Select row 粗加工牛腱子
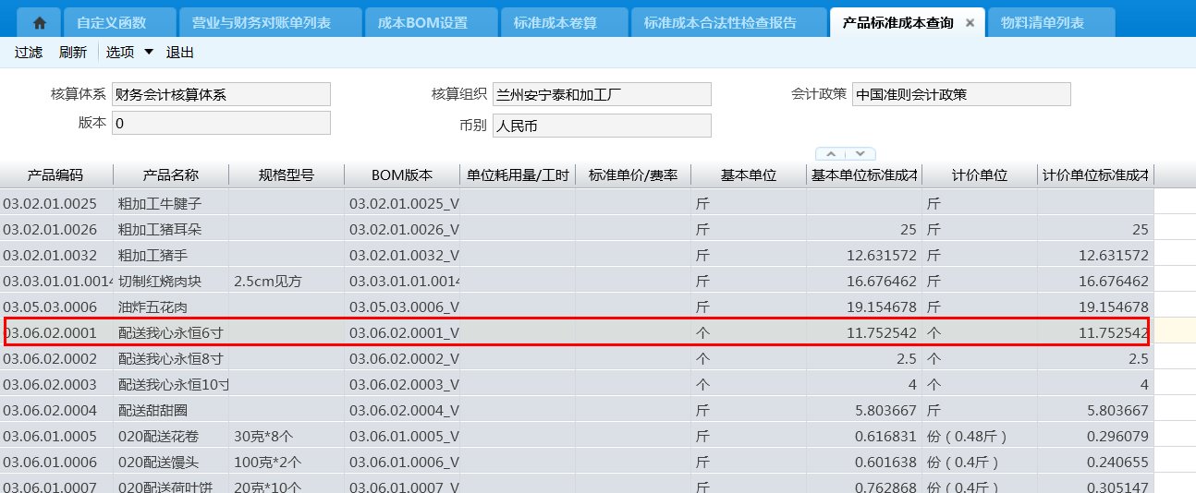 [x=160, y=203]
